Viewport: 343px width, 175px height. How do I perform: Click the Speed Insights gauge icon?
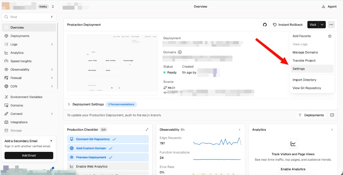coord(6,61)
